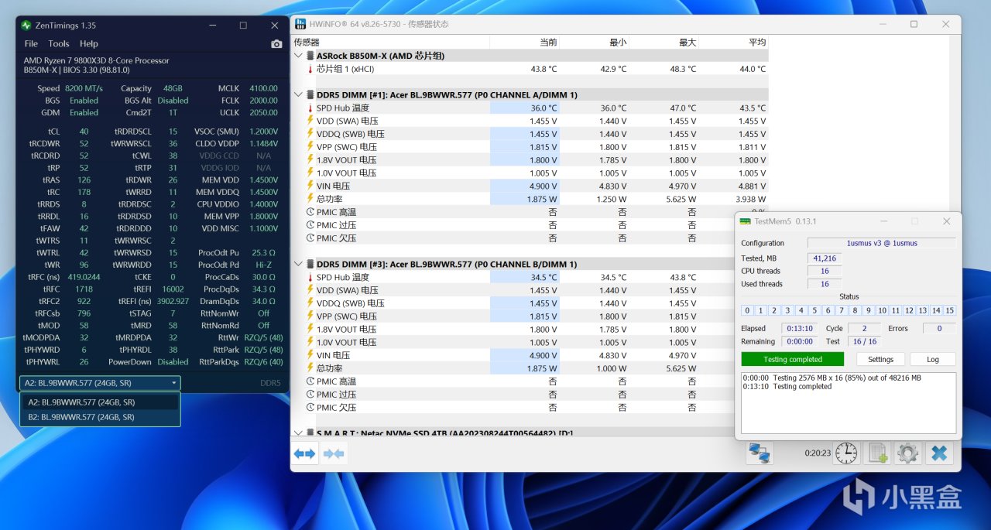Toggle thread 0 status box in TestMem5
This screenshot has height=530, width=991.
point(747,310)
